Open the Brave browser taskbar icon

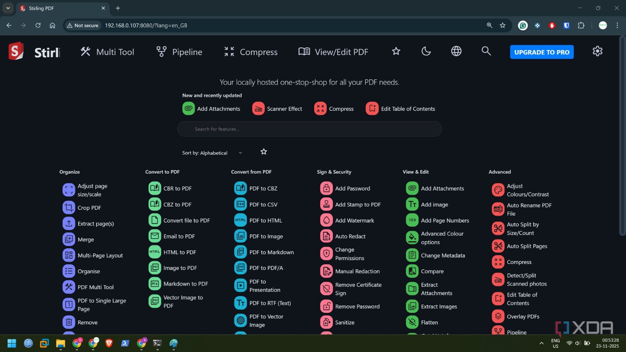point(109,343)
